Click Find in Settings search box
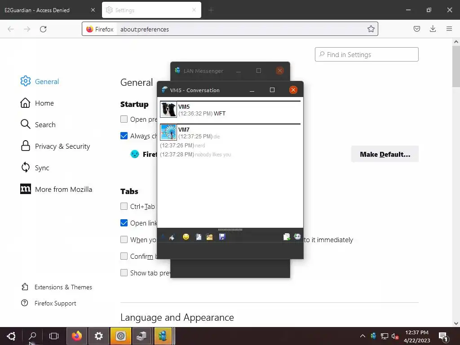 pos(367,54)
